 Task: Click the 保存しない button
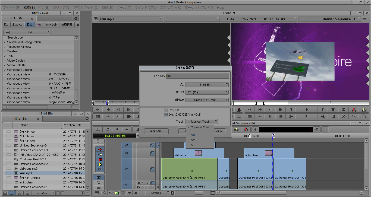(156, 131)
